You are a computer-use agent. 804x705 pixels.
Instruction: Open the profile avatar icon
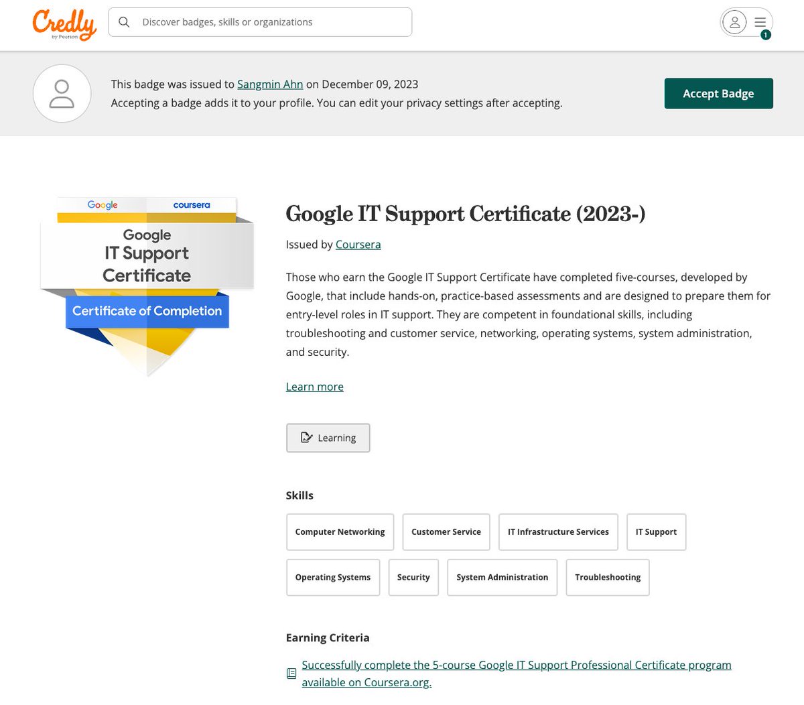pos(734,21)
